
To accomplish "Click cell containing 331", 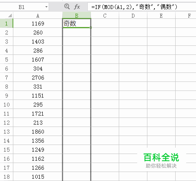I will pos(38,86).
